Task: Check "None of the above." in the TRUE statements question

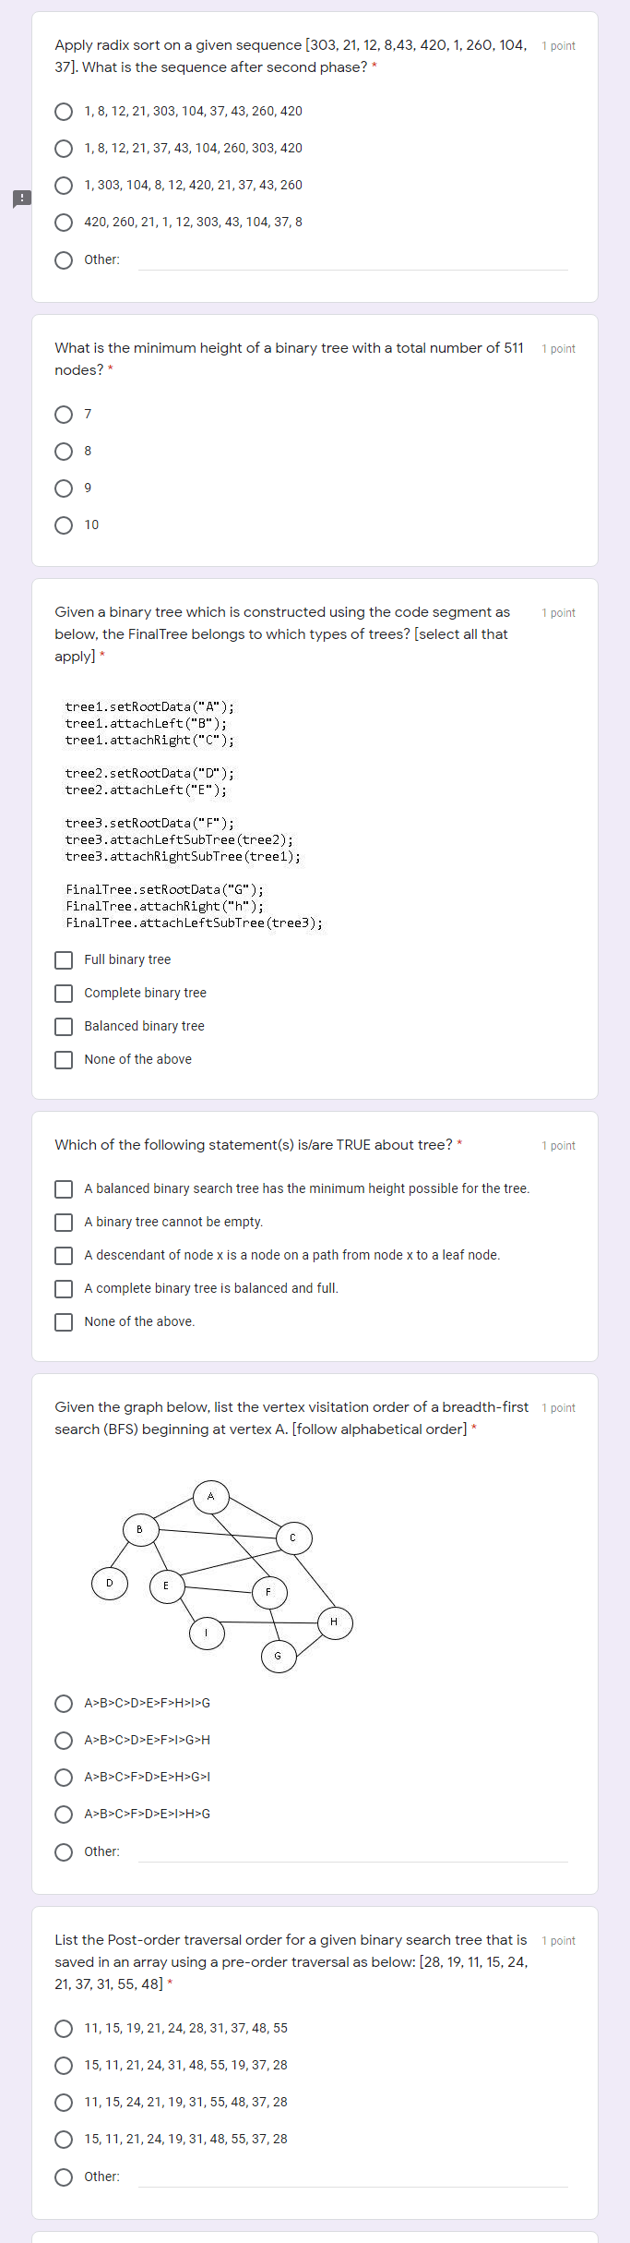Action: pyautogui.click(x=64, y=1321)
